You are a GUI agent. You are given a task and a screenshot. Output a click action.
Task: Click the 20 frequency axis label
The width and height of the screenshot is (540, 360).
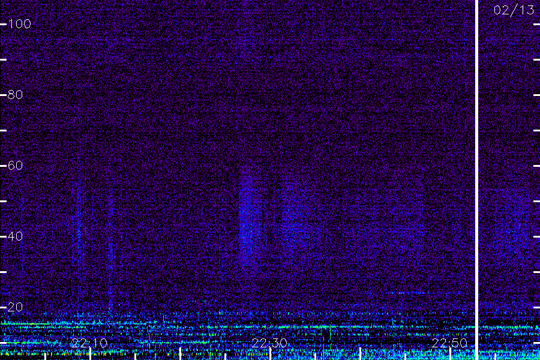pos(15,307)
